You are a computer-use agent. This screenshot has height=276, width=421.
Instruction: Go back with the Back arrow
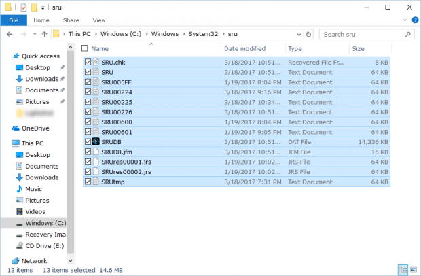(10, 34)
